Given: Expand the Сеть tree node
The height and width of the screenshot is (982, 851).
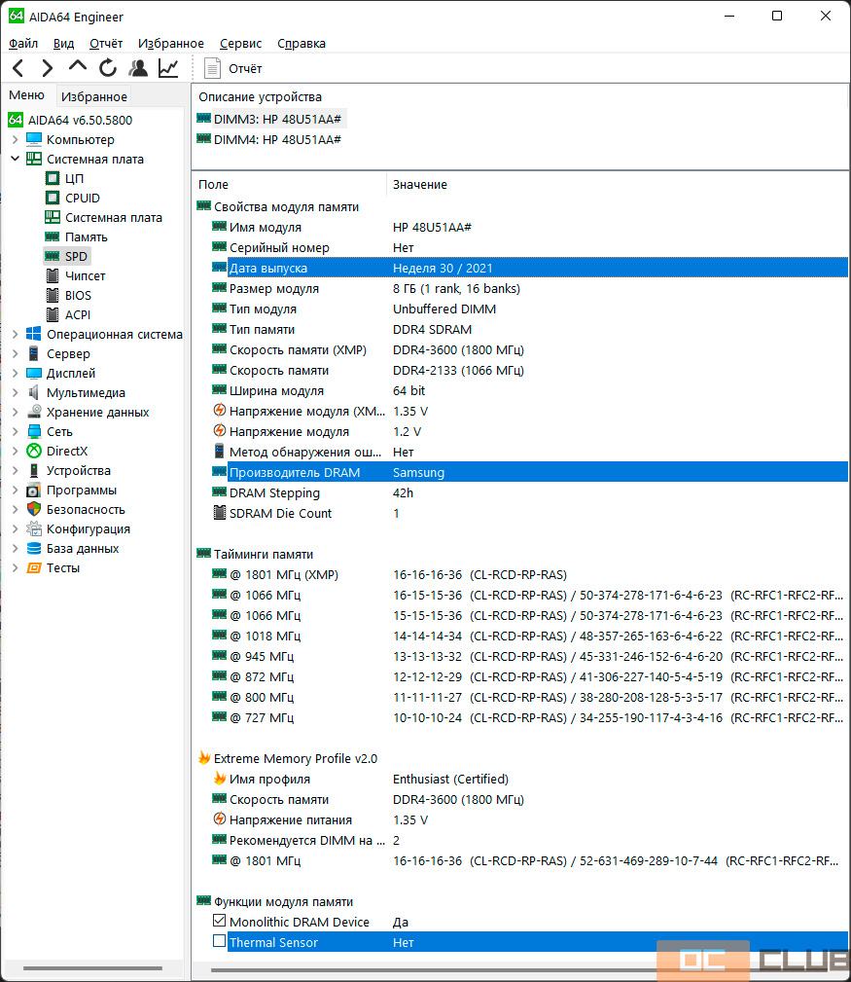Looking at the screenshot, I should [15, 431].
